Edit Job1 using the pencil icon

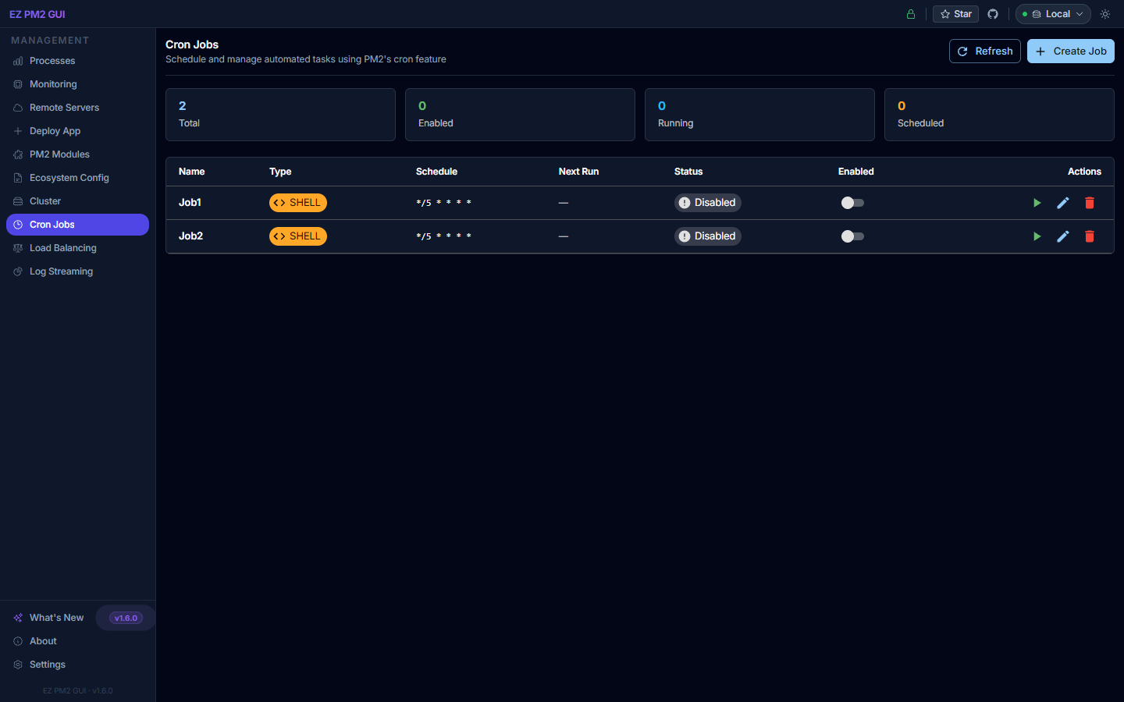tap(1062, 203)
